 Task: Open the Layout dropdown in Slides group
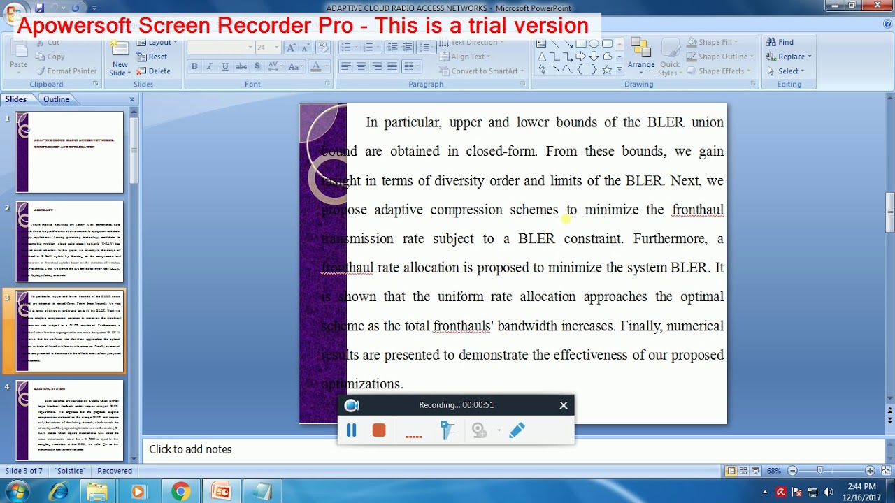pos(157,43)
